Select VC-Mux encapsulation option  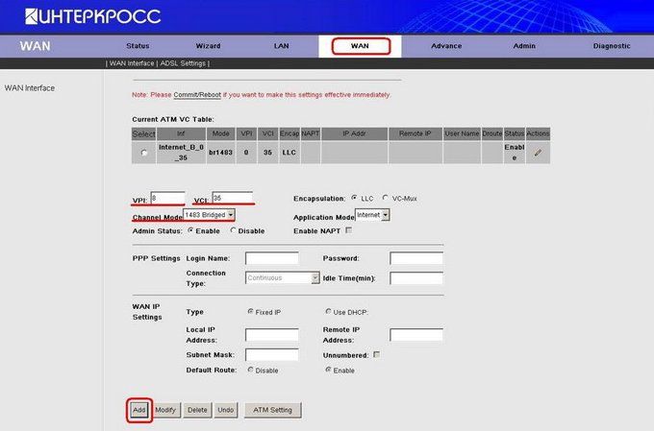[x=386, y=198]
